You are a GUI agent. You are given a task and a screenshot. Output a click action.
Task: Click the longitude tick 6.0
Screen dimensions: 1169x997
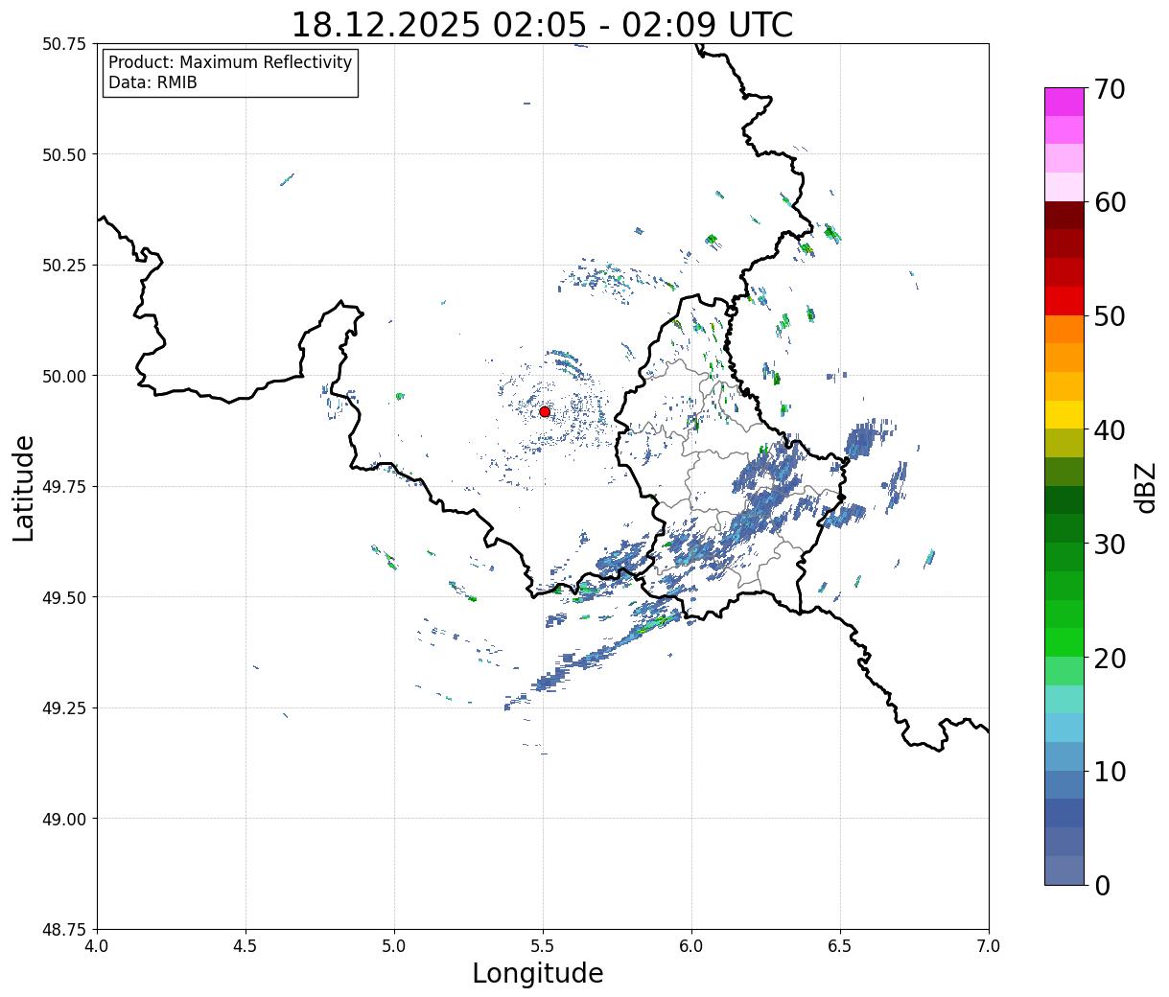pos(691,946)
